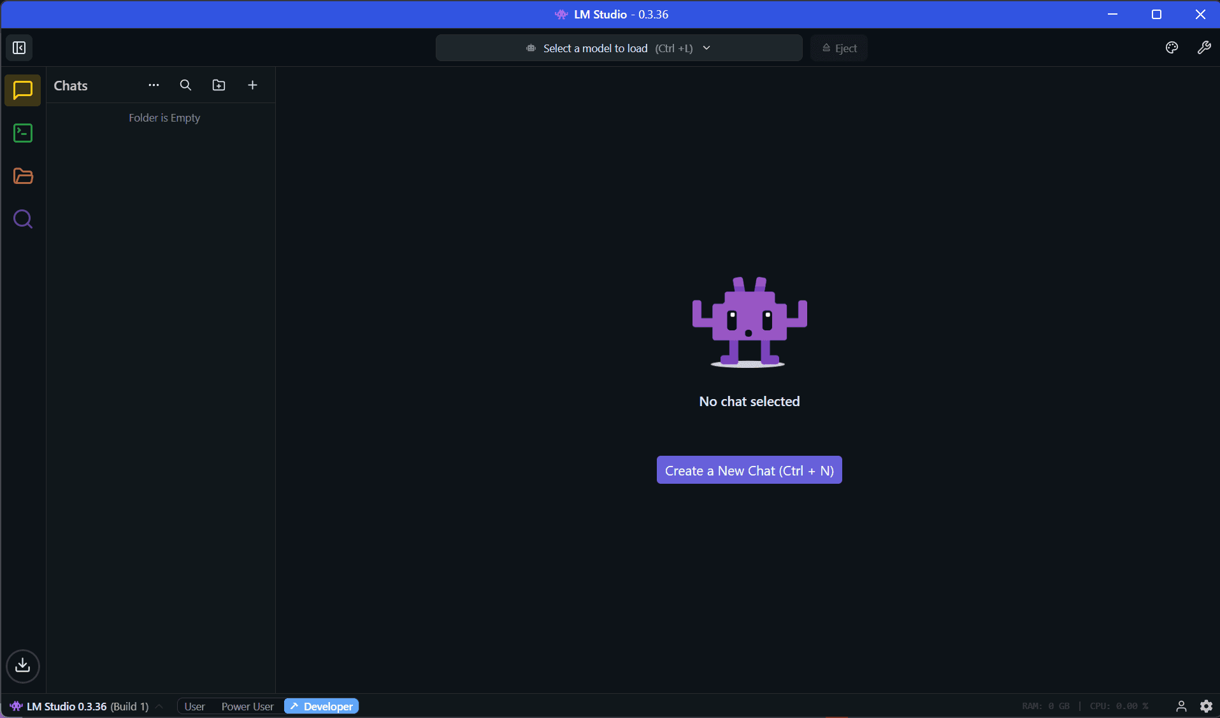Switch to Power User mode
The width and height of the screenshot is (1220, 718).
tap(247, 707)
